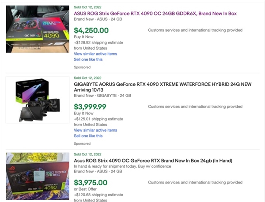Click customs services text beside the $4,250.00 price

195,30
